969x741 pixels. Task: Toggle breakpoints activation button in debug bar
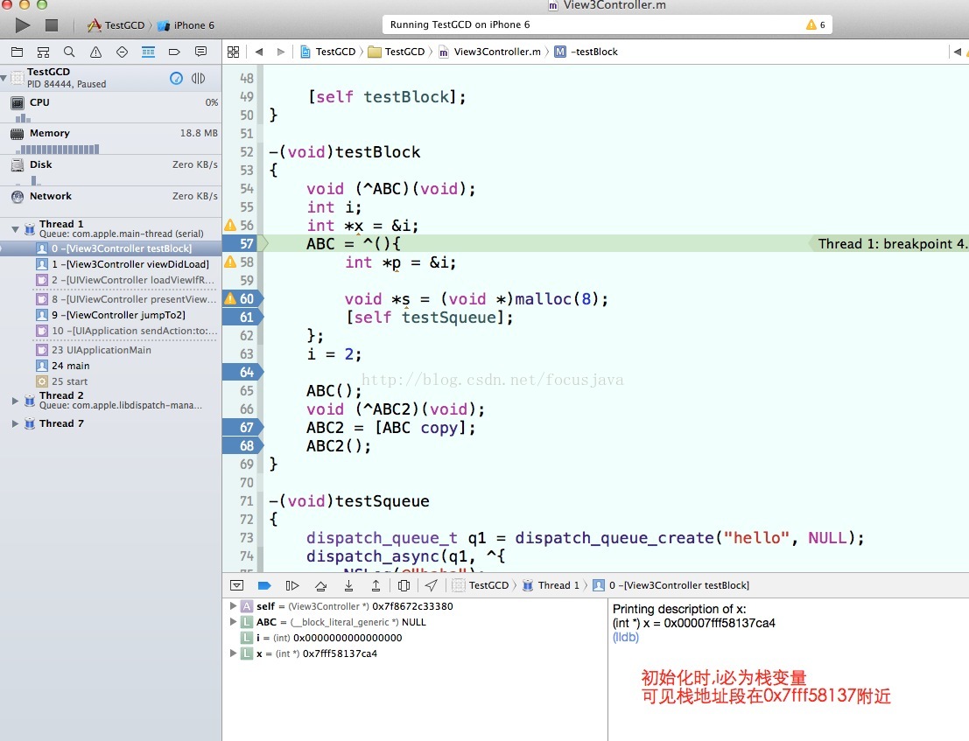point(264,585)
